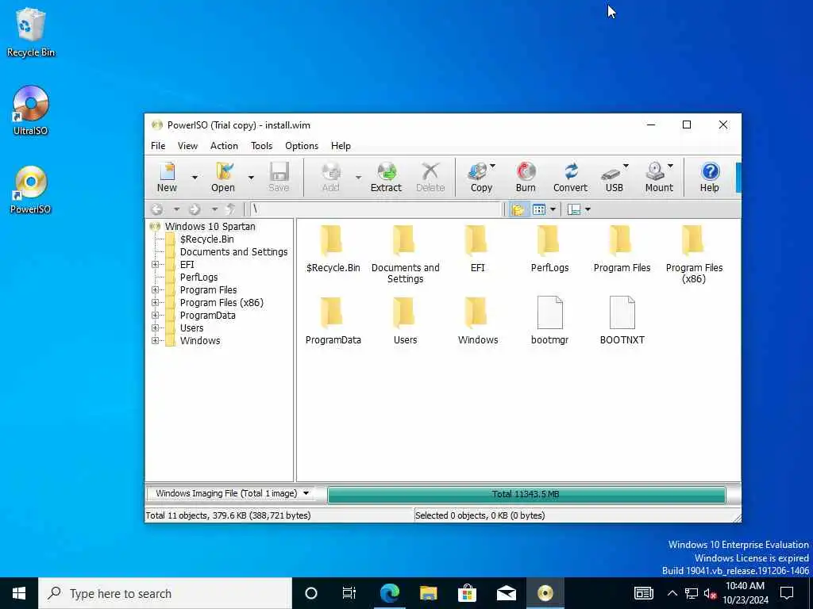Open the USB button dropdown arrow

[626, 166]
